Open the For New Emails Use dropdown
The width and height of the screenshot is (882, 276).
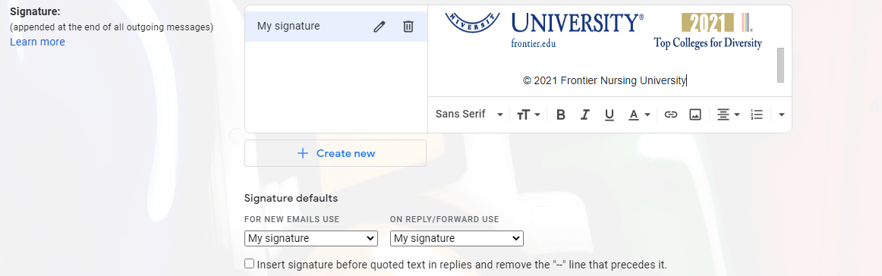tap(310, 238)
